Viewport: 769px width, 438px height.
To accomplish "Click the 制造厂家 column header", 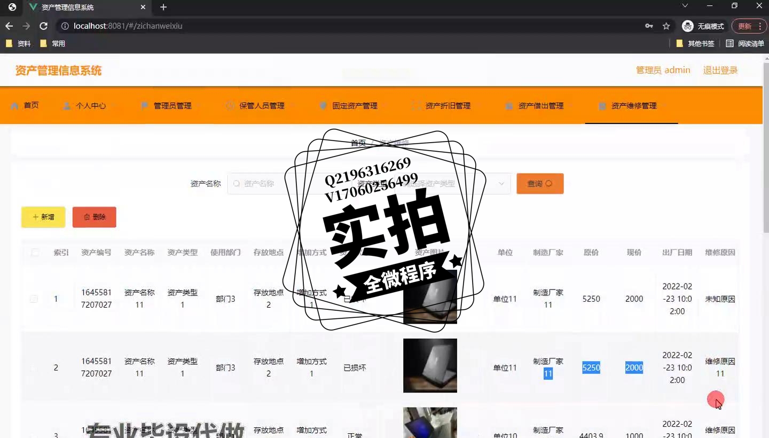I will click(548, 252).
